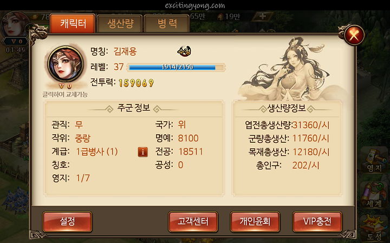Open the 설정 settings button
The height and width of the screenshot is (243, 390).
pyautogui.click(x=67, y=222)
